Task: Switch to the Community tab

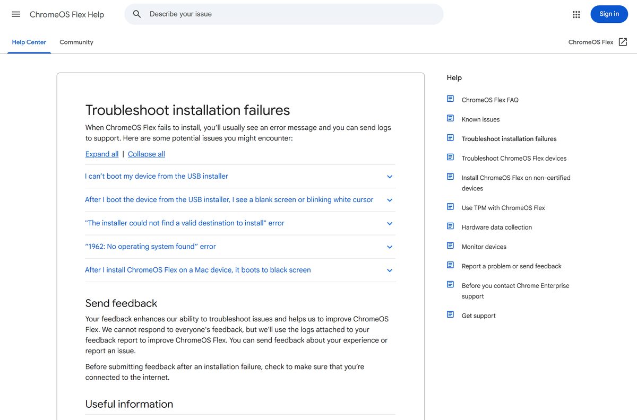Action: (x=76, y=42)
